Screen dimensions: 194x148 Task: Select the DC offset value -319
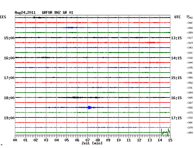click(190, 43)
